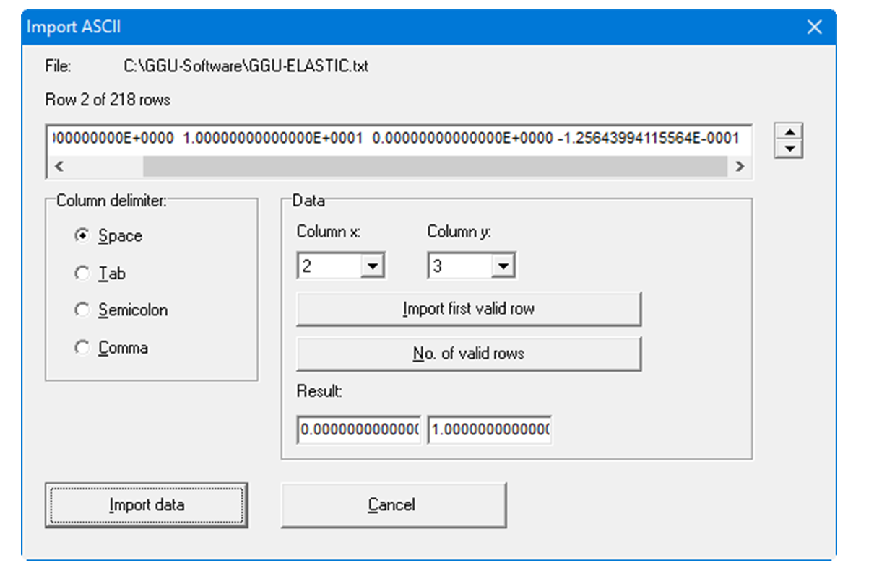The width and height of the screenshot is (874, 568).
Task: Close the Import ASCII dialog
Action: tap(814, 27)
